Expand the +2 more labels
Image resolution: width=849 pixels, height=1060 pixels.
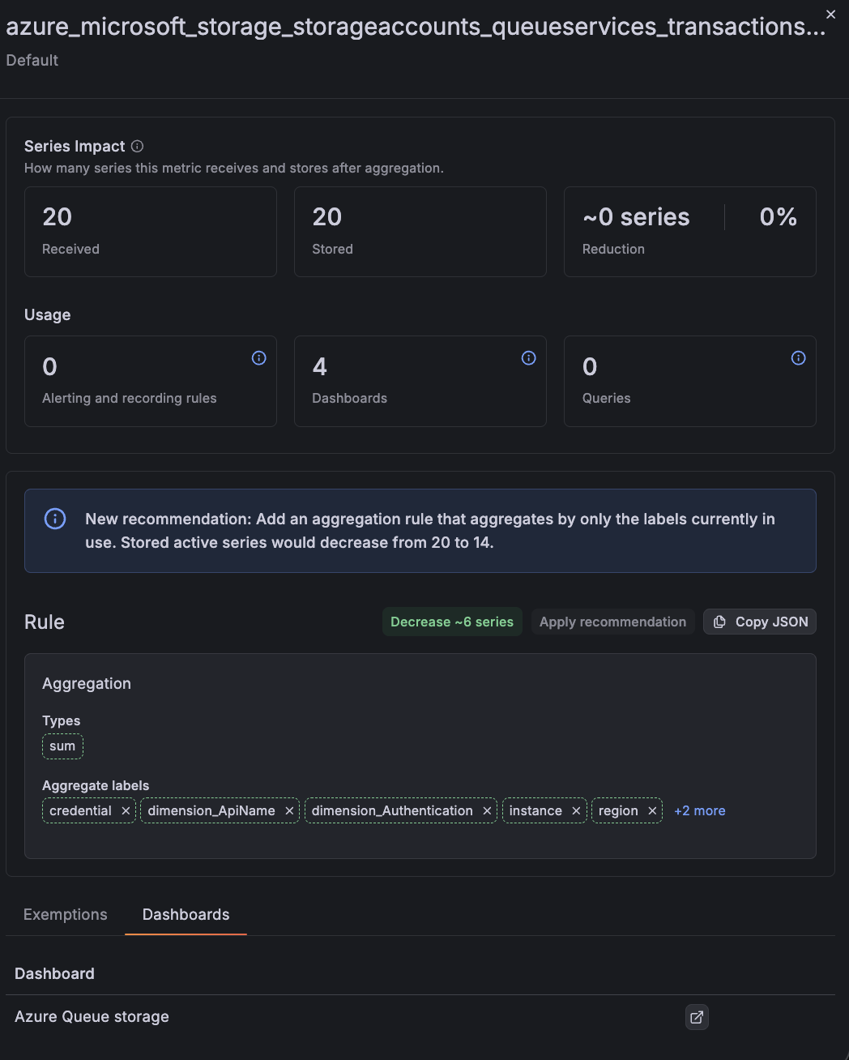[700, 810]
